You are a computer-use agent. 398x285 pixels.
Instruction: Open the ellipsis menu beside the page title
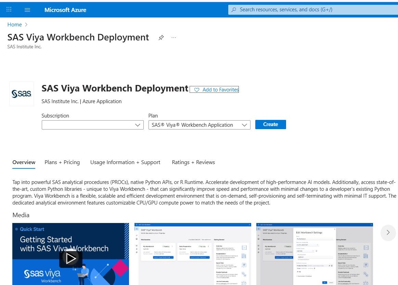pyautogui.click(x=174, y=37)
